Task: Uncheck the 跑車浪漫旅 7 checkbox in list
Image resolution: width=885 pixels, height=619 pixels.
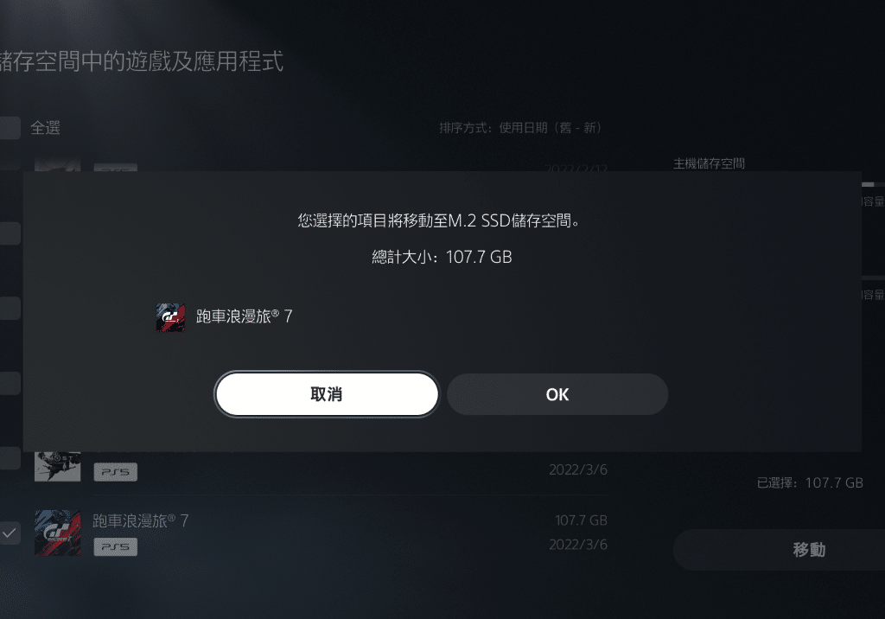Action: coord(10,533)
